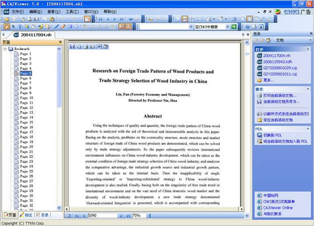The width and height of the screenshot is (314, 226).
Task: Open the home icon in task pane
Action: pyautogui.click(x=268, y=40)
